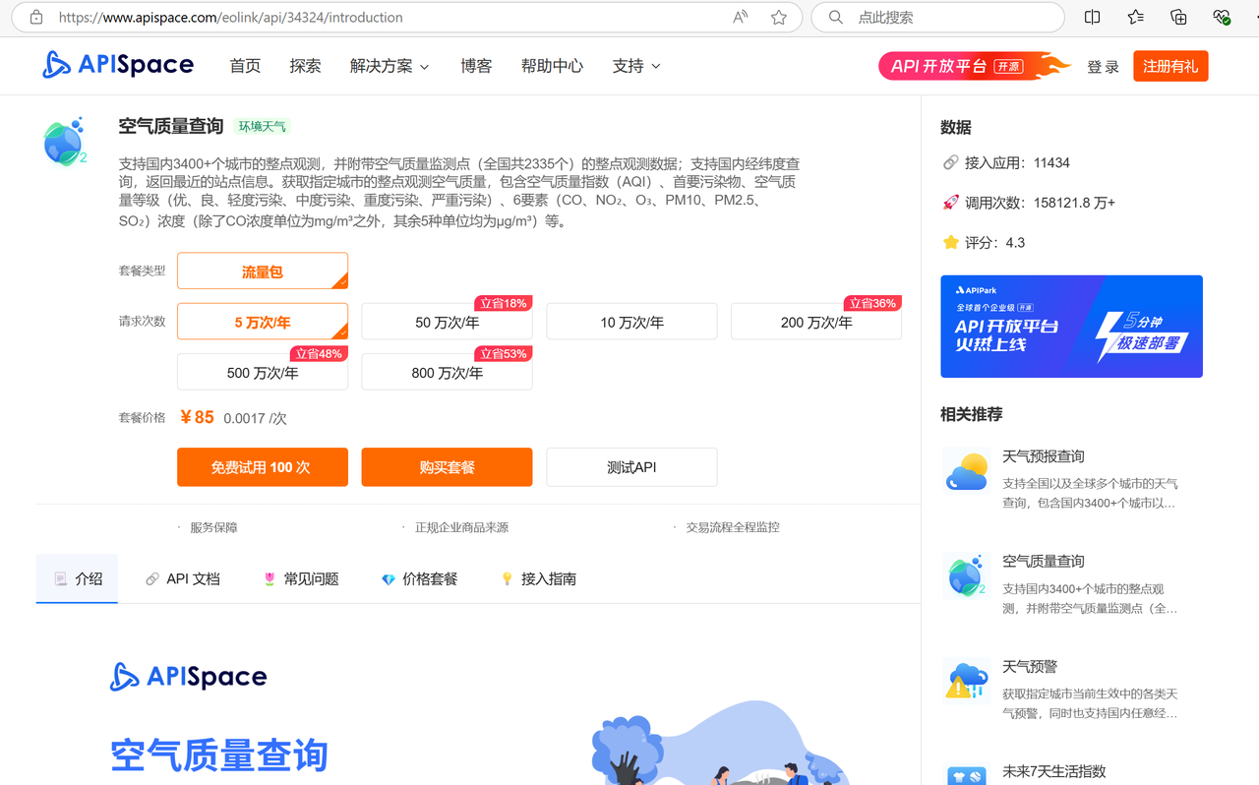1259x785 pixels.
Task: Click the site security icon in the address bar
Action: pos(35,17)
